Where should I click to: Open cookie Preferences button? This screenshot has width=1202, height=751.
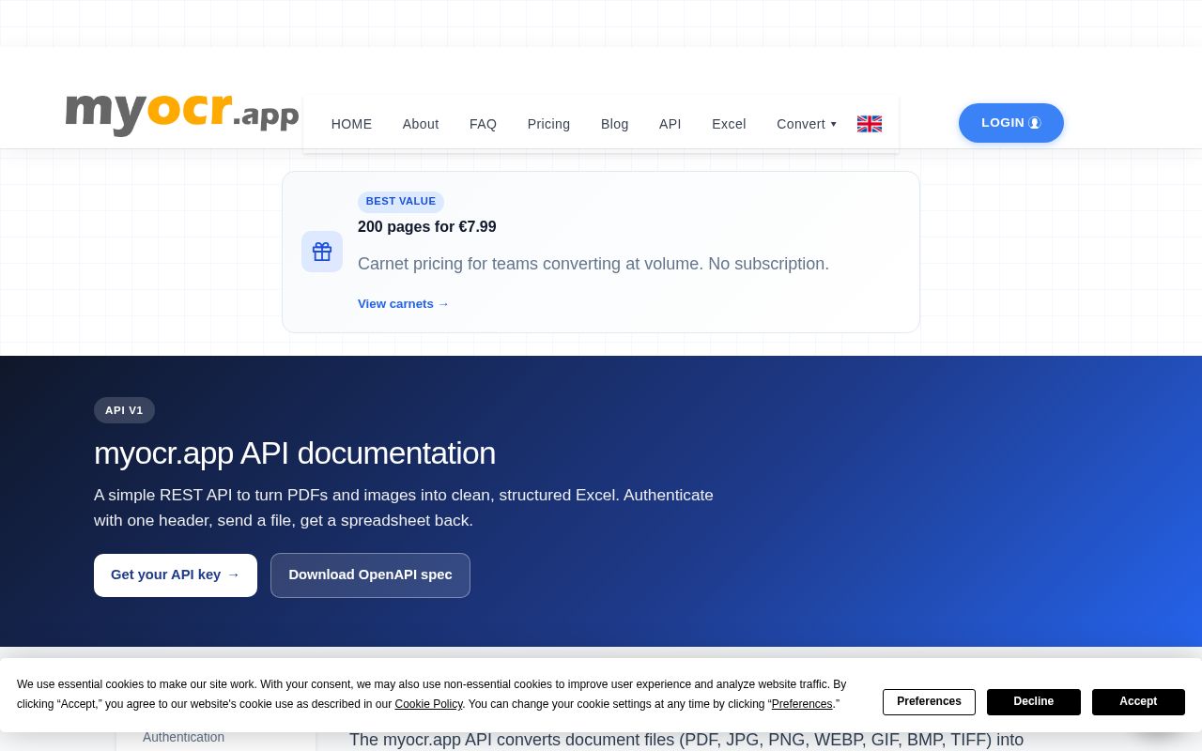tap(929, 702)
